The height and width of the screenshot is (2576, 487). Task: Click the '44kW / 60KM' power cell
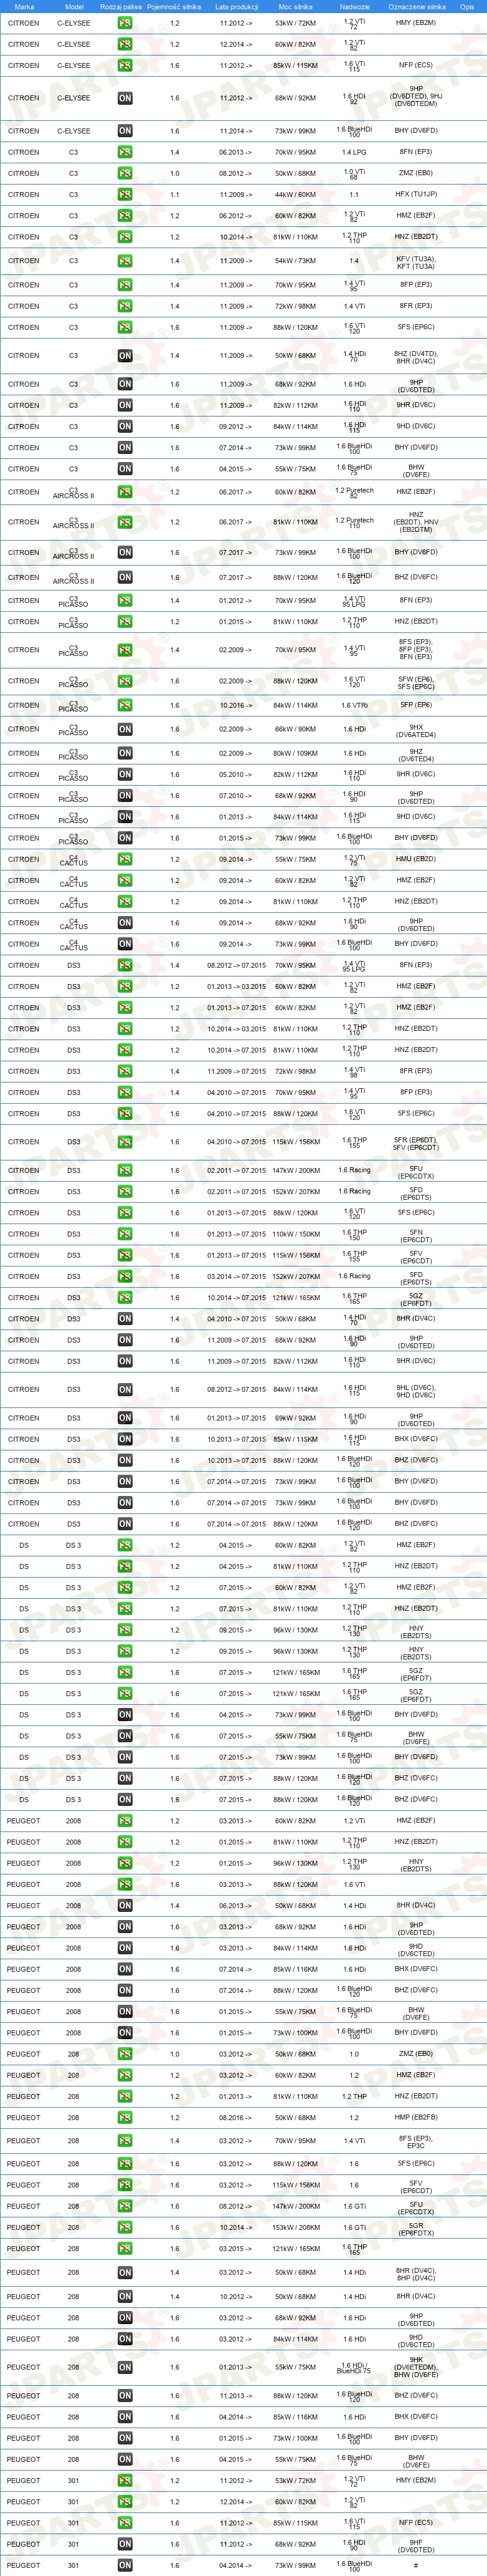coord(295,195)
